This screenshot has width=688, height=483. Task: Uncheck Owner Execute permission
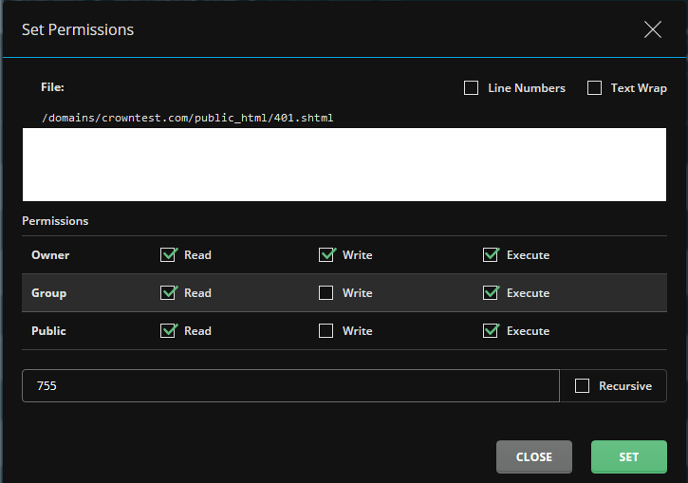click(x=491, y=255)
